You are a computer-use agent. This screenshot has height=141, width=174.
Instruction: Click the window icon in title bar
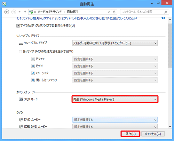(x=5, y=4)
